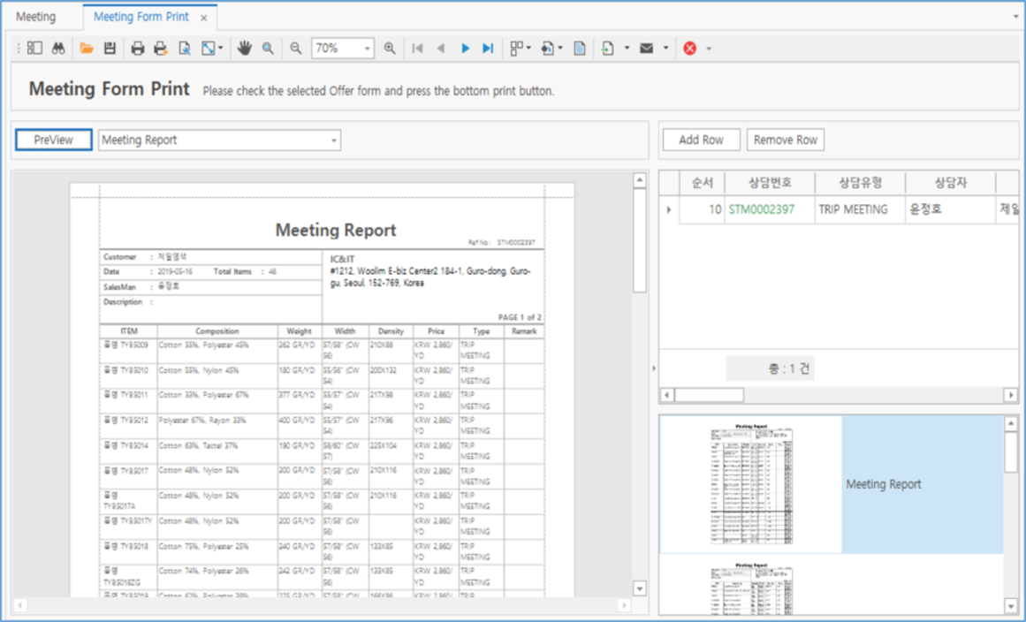Go to next page with blue arrow
Screen dimensions: 1026x622
coord(465,49)
